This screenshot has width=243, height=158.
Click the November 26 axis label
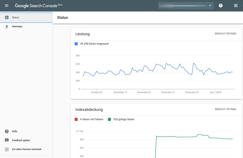pos(144,92)
